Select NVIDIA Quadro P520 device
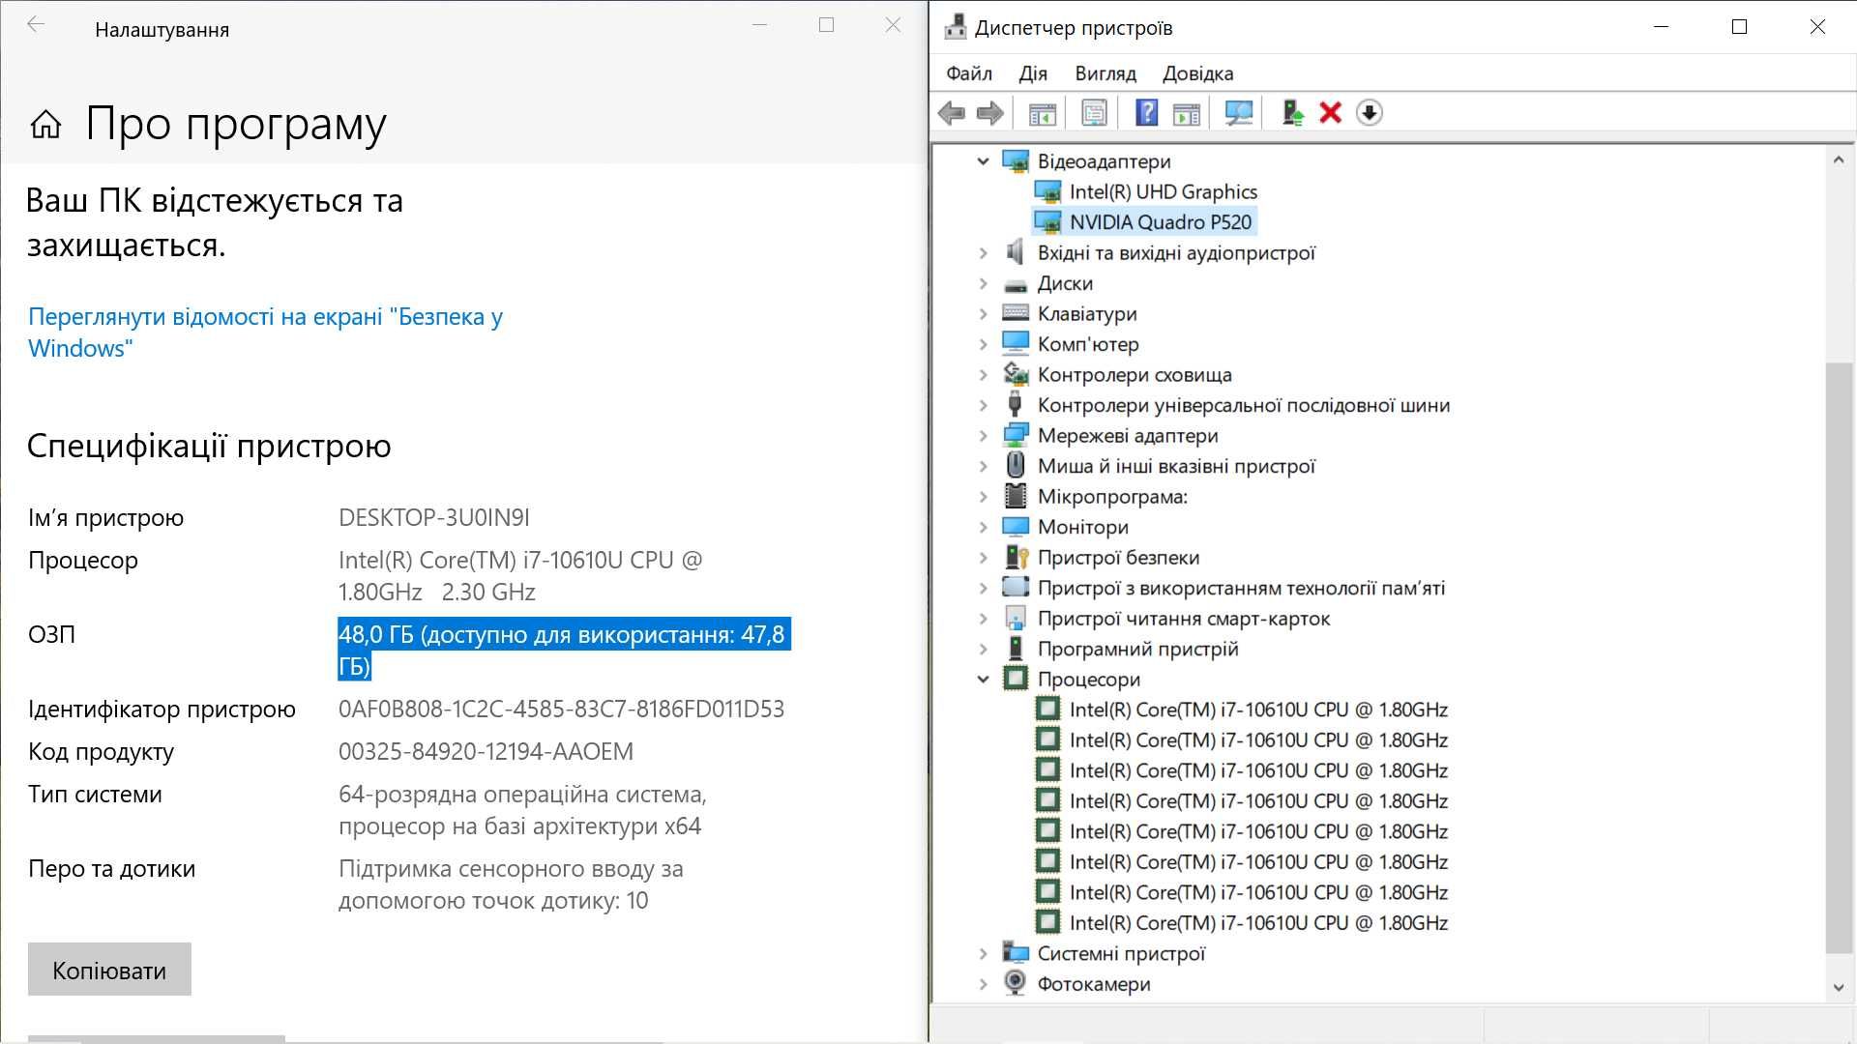Viewport: 1857px width, 1044px height. 1161,222
